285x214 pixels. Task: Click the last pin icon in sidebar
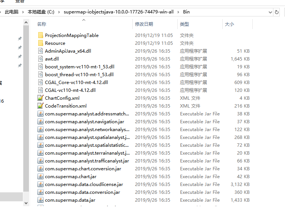coord(20,65)
